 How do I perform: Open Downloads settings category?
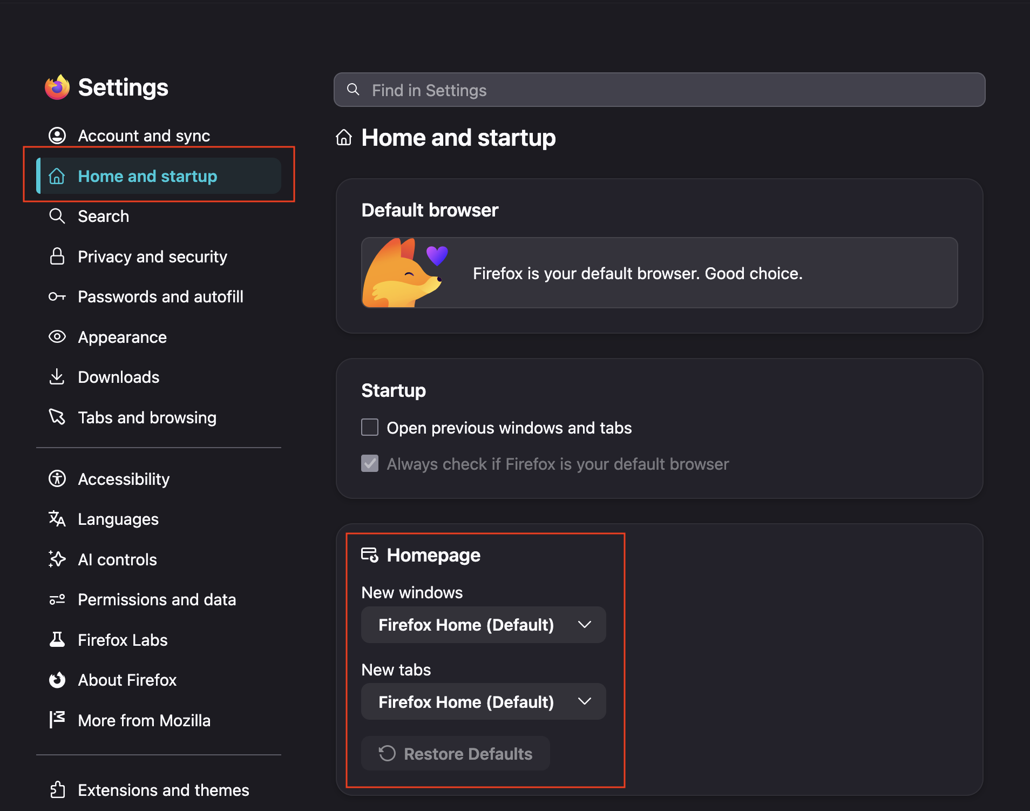click(x=159, y=377)
